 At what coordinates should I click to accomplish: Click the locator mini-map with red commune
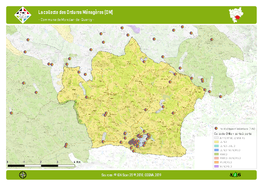tap(236, 15)
